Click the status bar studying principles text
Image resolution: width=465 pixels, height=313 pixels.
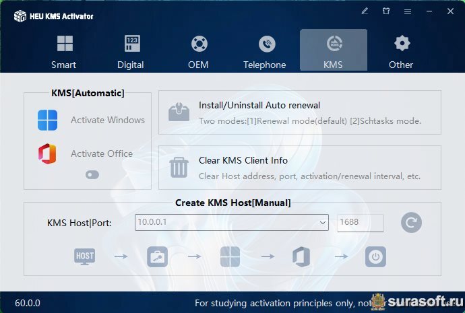(x=283, y=303)
